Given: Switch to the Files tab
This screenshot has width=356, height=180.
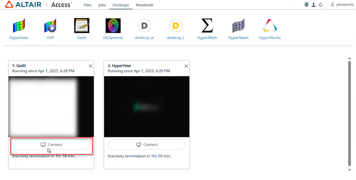Looking at the screenshot, I should pyautogui.click(x=88, y=5).
